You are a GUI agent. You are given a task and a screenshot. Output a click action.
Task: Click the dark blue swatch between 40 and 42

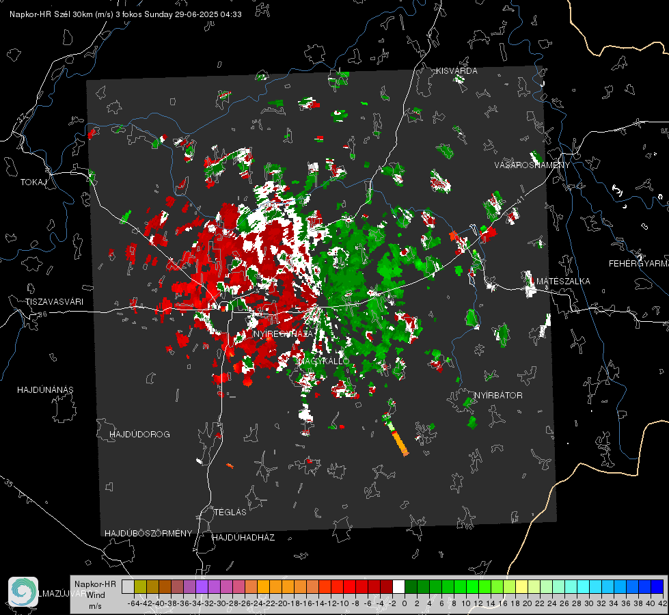(x=657, y=586)
